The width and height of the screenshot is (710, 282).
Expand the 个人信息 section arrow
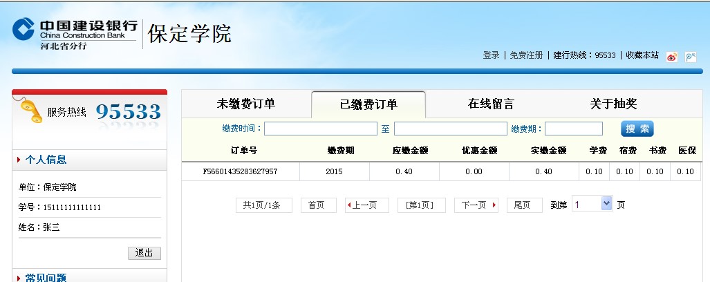18,160
